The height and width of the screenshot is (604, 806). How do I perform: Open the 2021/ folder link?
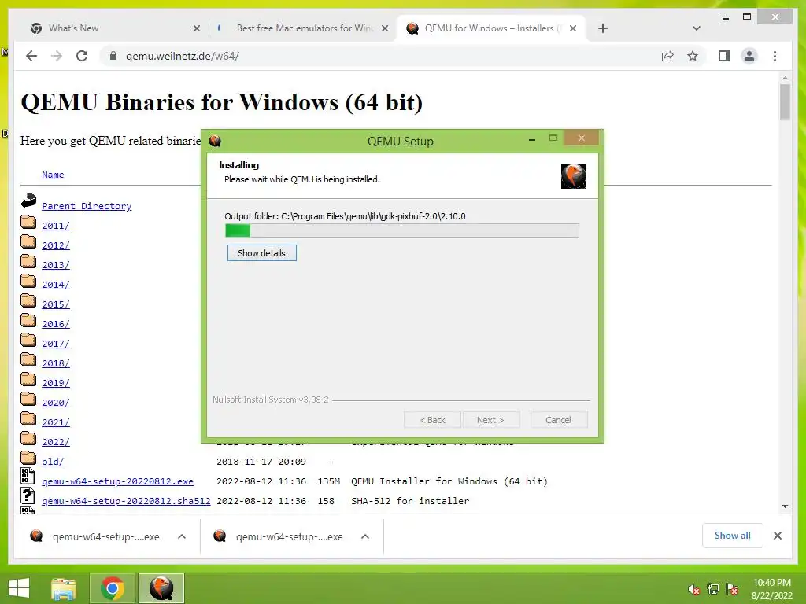coord(56,422)
